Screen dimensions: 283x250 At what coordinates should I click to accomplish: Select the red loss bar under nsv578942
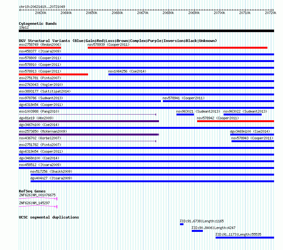pyautogui.click(x=236, y=121)
